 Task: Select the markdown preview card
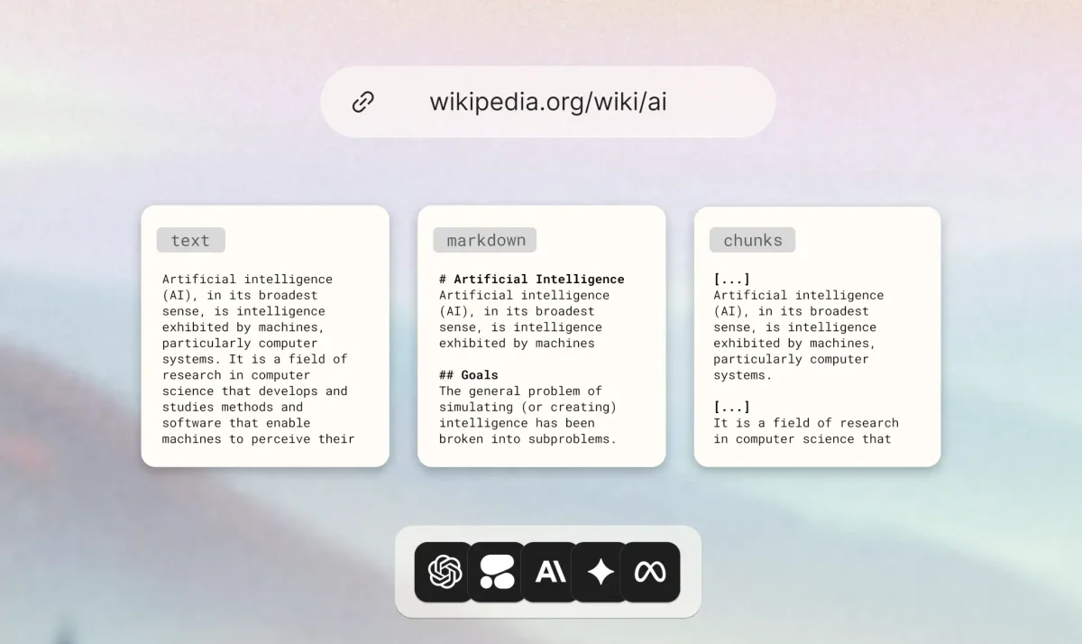click(541, 336)
